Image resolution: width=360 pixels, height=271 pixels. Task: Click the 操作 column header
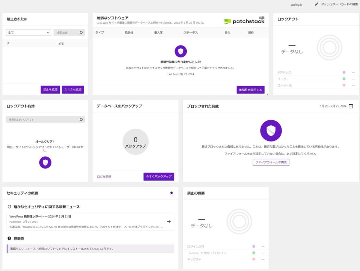(x=251, y=32)
